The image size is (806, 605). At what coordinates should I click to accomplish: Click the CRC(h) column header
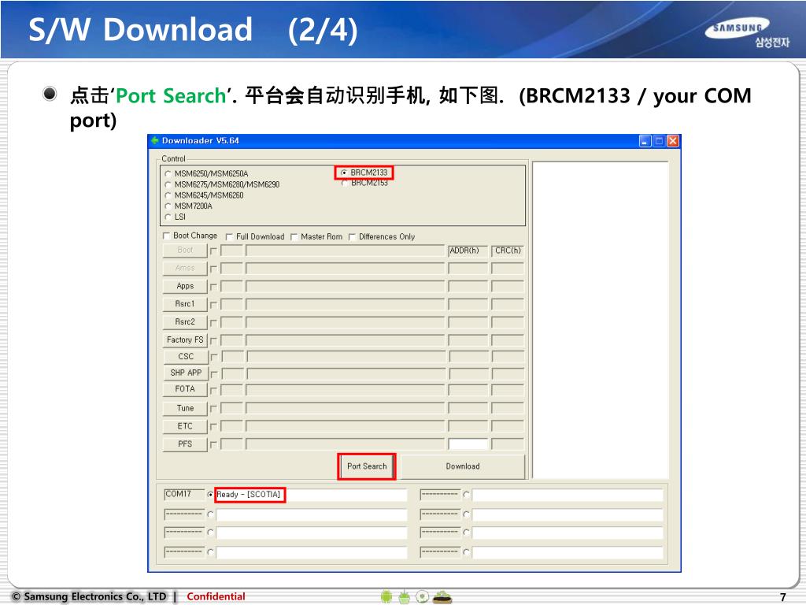[508, 251]
